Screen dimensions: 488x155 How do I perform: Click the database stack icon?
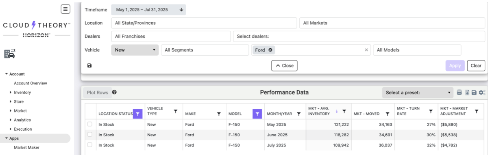pos(459,93)
